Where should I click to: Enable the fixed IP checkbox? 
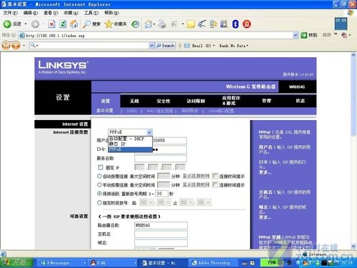101,167
